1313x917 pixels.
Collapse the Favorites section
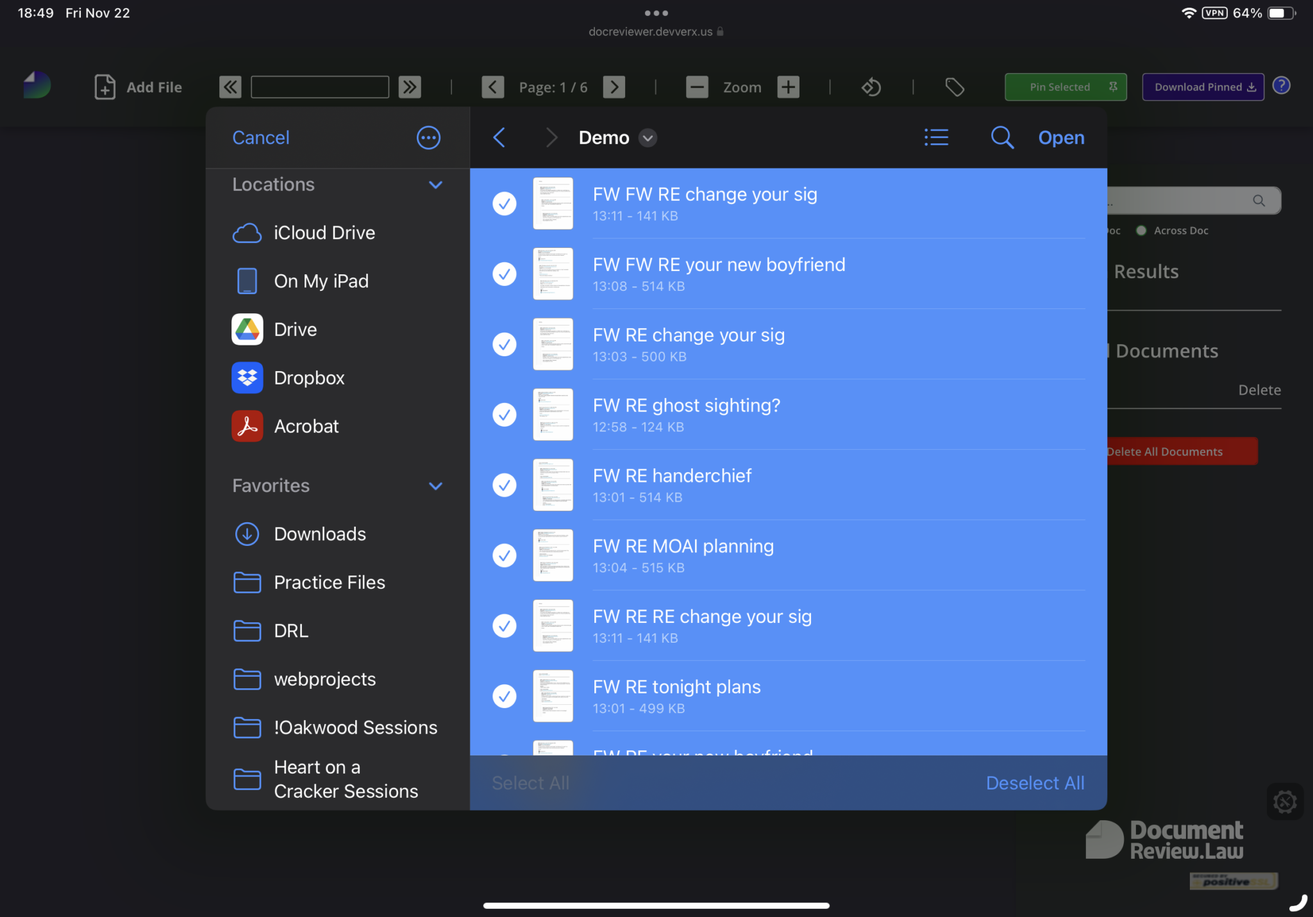coord(435,486)
